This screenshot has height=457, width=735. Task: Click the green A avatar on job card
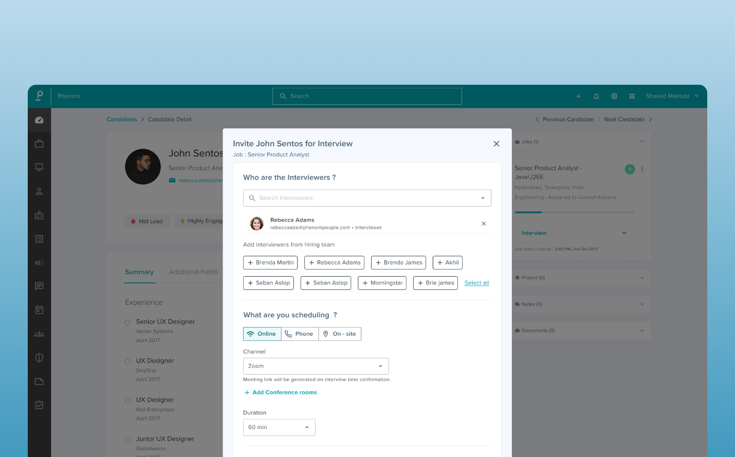coord(630,169)
